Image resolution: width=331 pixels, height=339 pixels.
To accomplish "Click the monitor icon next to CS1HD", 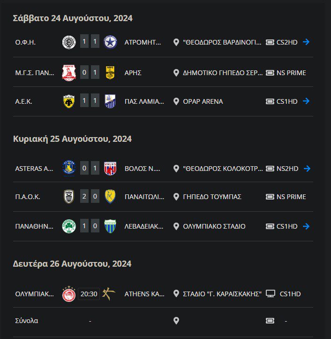I will (270, 294).
